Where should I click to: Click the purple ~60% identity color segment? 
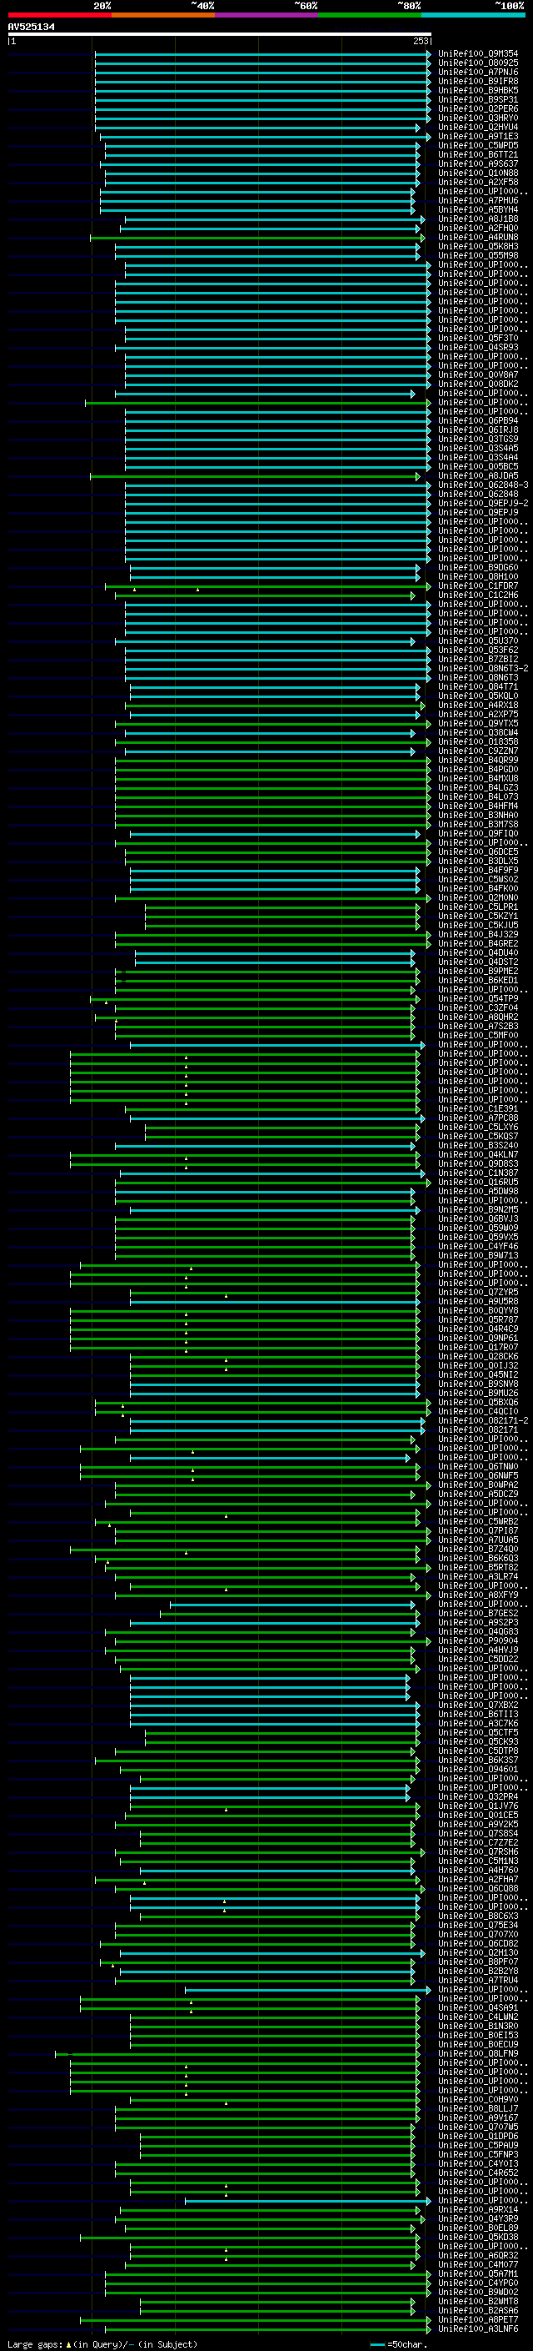coord(267,15)
